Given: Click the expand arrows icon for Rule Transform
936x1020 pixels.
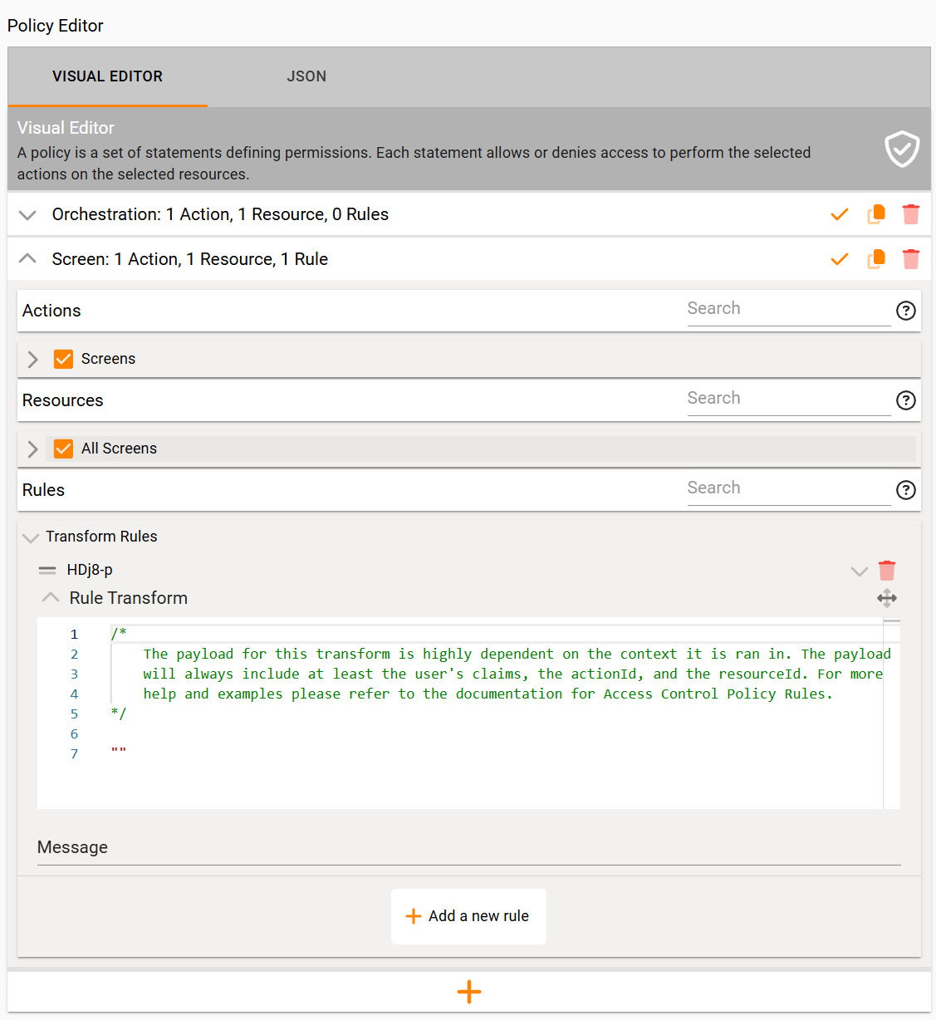Looking at the screenshot, I should [x=887, y=598].
